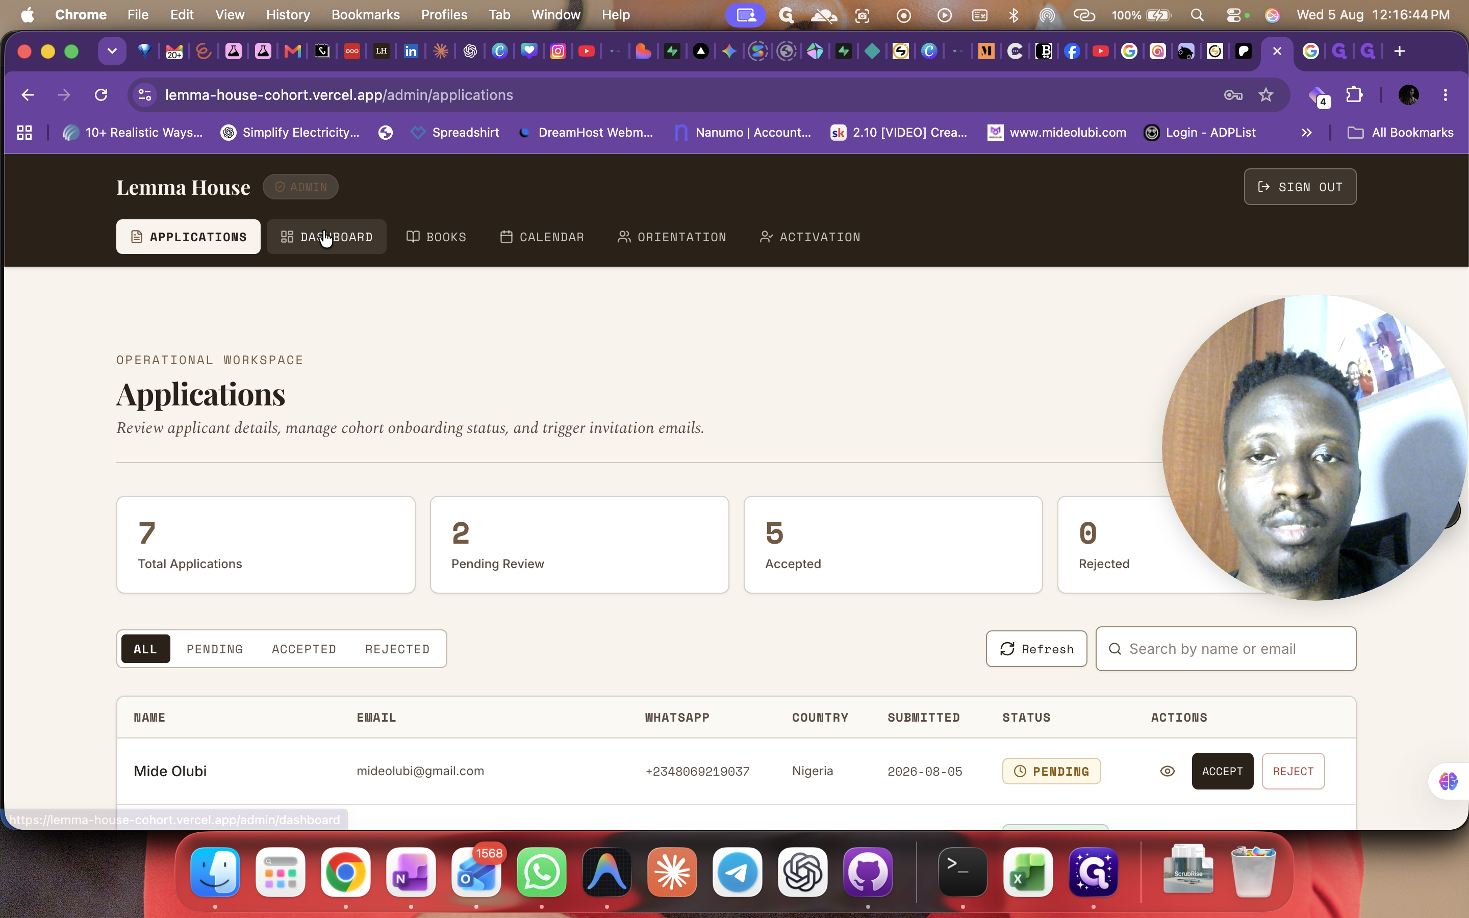Open the Apps grid in bookmarks bar
This screenshot has height=918, width=1469.
pyautogui.click(x=24, y=133)
